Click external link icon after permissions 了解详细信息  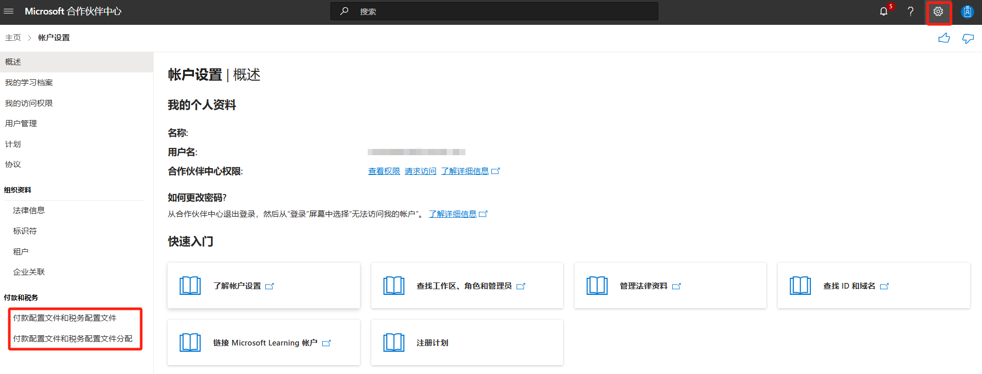[495, 171]
